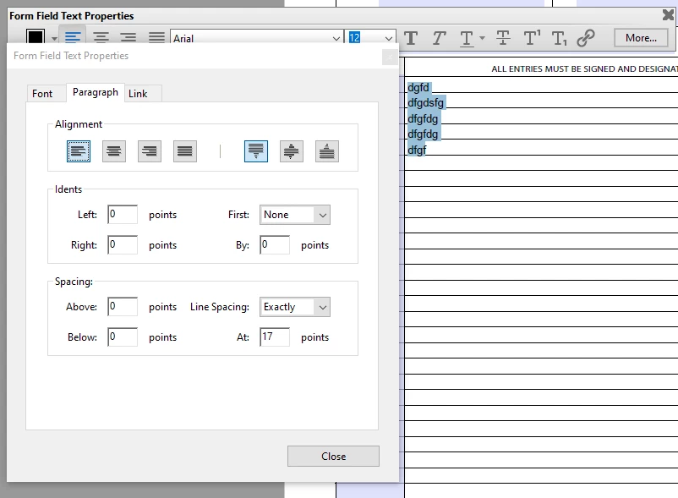Click the Left indent input field
Screen dimensions: 678x498
[123, 215]
